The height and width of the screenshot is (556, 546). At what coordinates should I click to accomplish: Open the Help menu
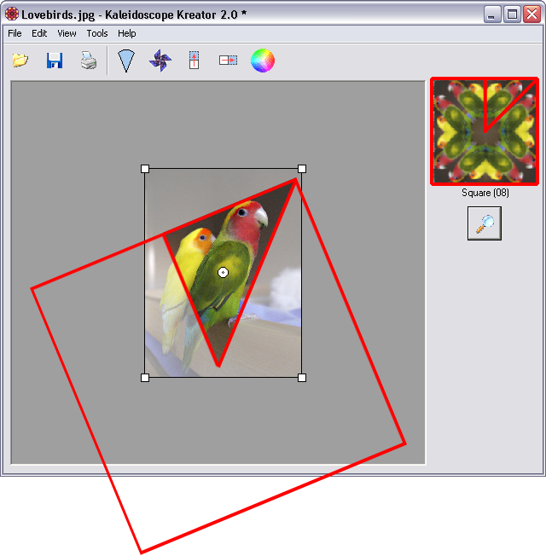point(126,33)
